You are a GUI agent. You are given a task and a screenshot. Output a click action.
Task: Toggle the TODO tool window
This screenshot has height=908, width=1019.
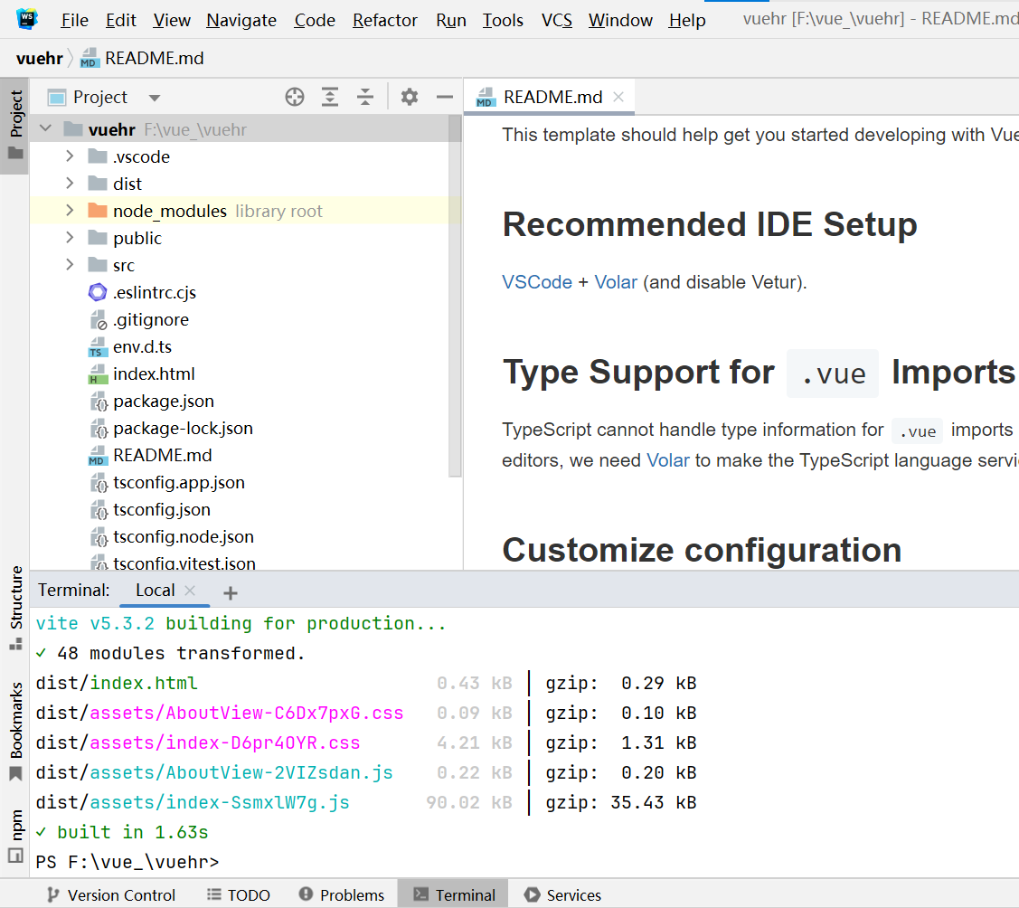238,895
